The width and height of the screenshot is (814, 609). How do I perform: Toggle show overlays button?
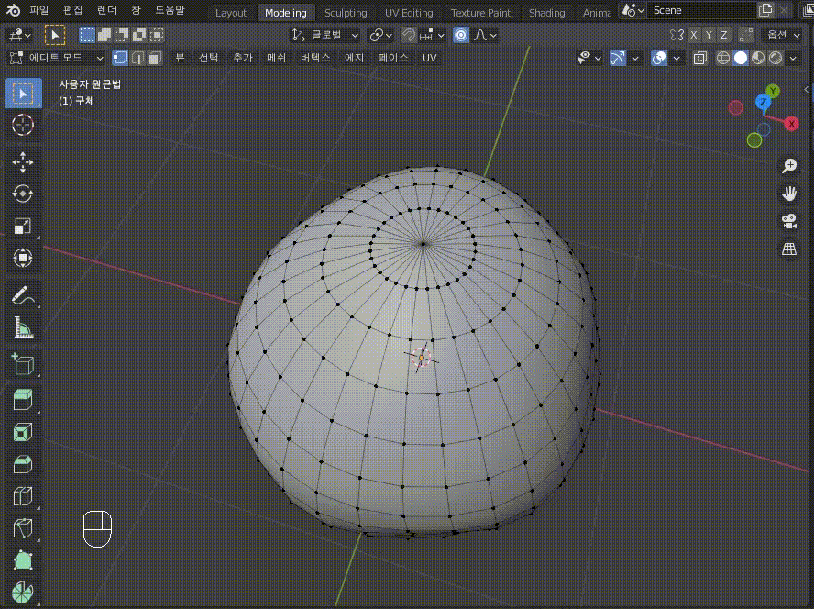[659, 58]
